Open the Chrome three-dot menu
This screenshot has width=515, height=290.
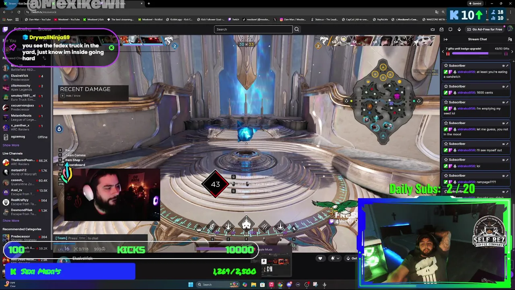(x=511, y=12)
